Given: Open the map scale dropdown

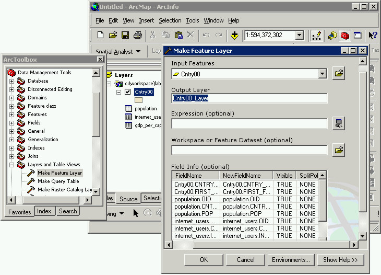Looking at the screenshot, I should (x=299, y=35).
